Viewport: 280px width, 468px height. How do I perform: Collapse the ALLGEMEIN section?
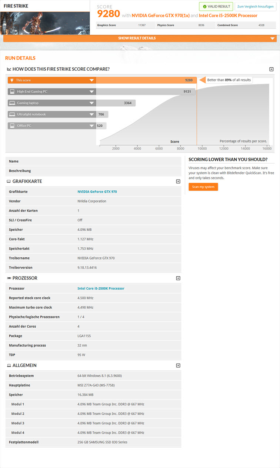(178, 365)
